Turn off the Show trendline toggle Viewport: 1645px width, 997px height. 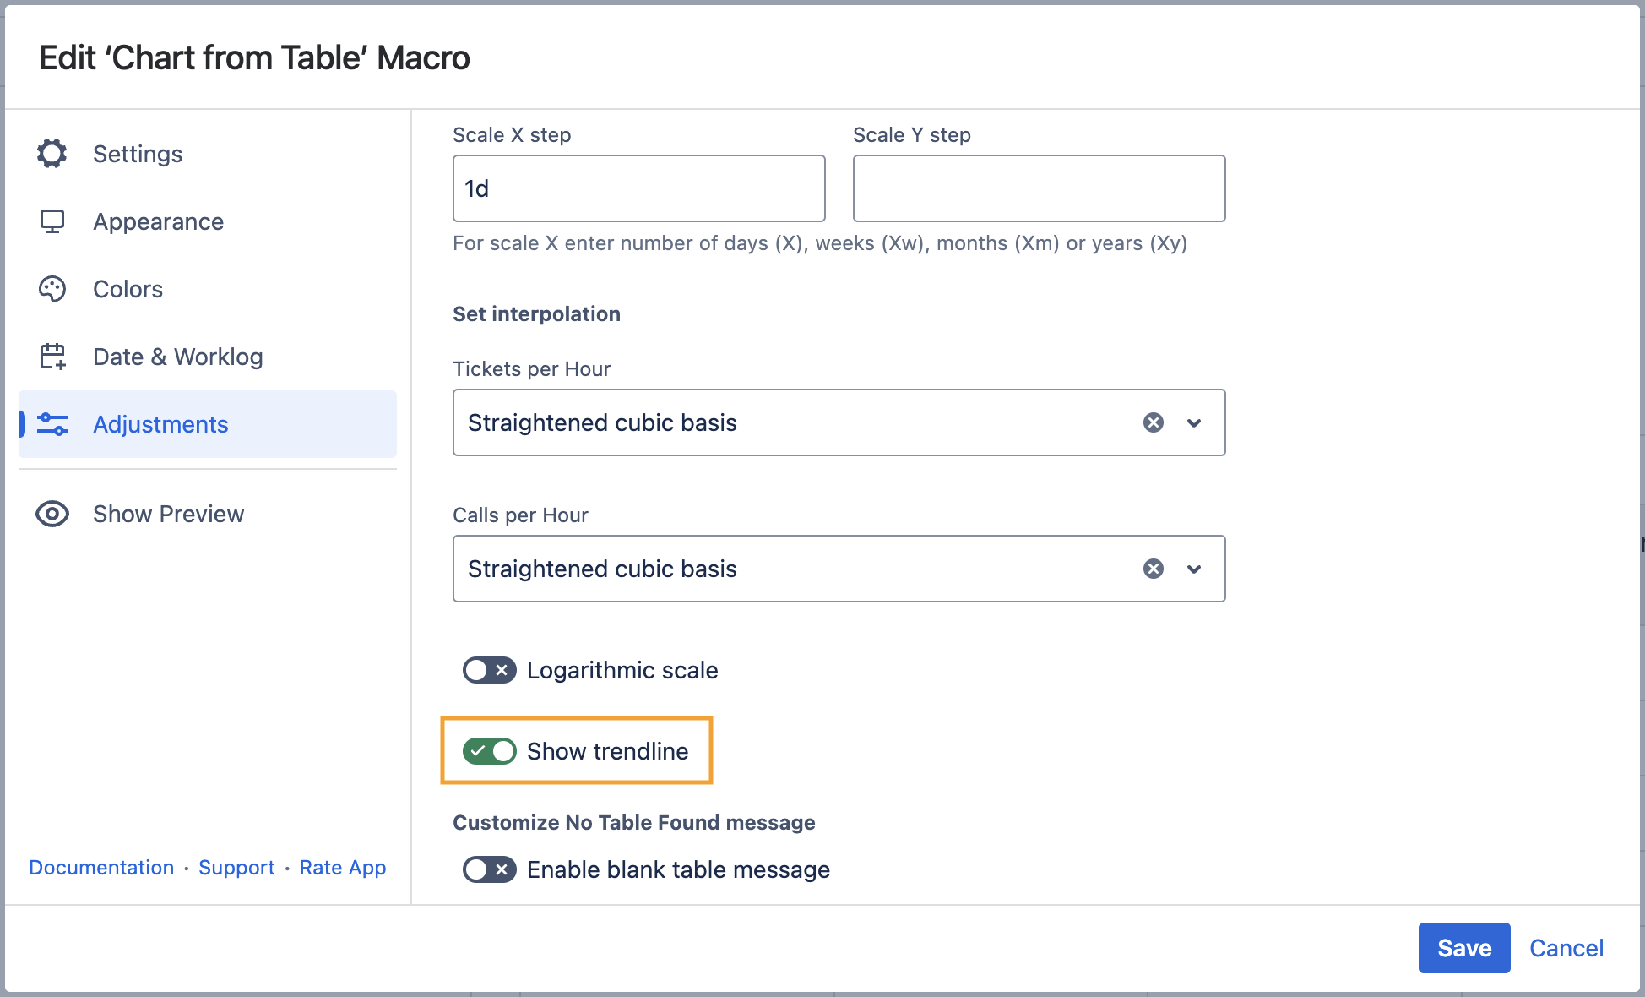(x=489, y=751)
